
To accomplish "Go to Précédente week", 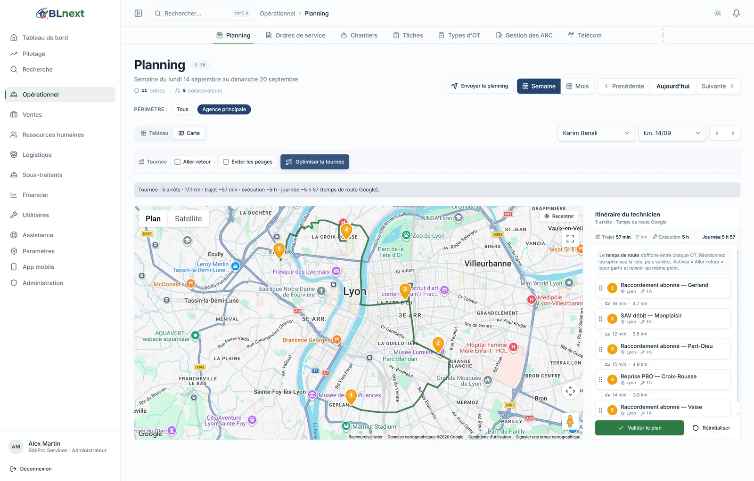I will pyautogui.click(x=624, y=86).
